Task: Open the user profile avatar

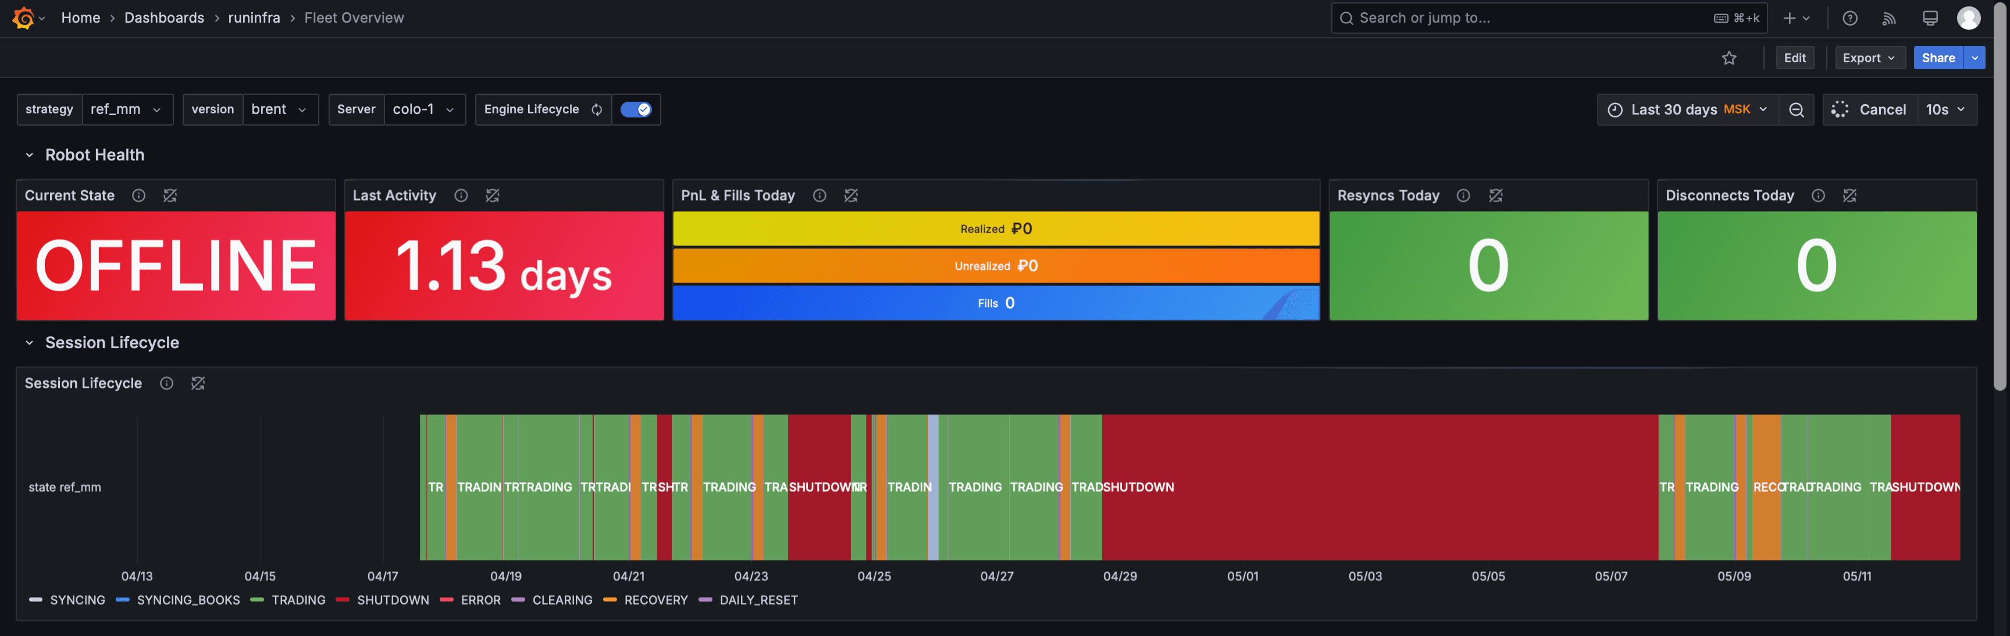Action: pos(1969,18)
